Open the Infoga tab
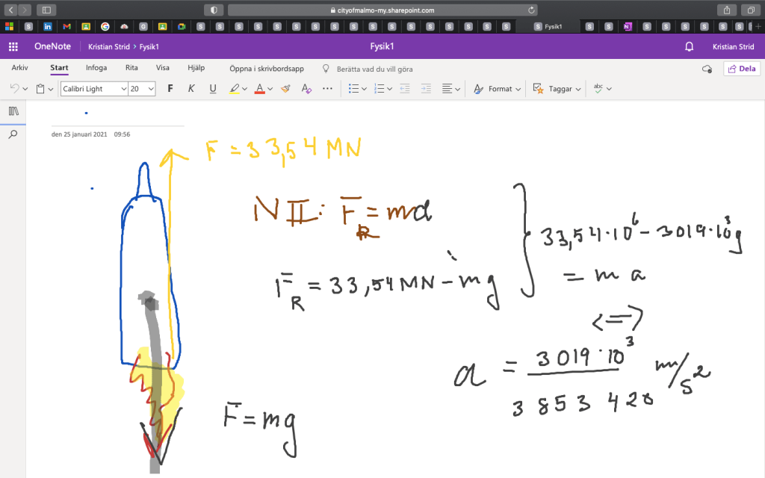This screenshot has width=765, height=478. [x=96, y=68]
